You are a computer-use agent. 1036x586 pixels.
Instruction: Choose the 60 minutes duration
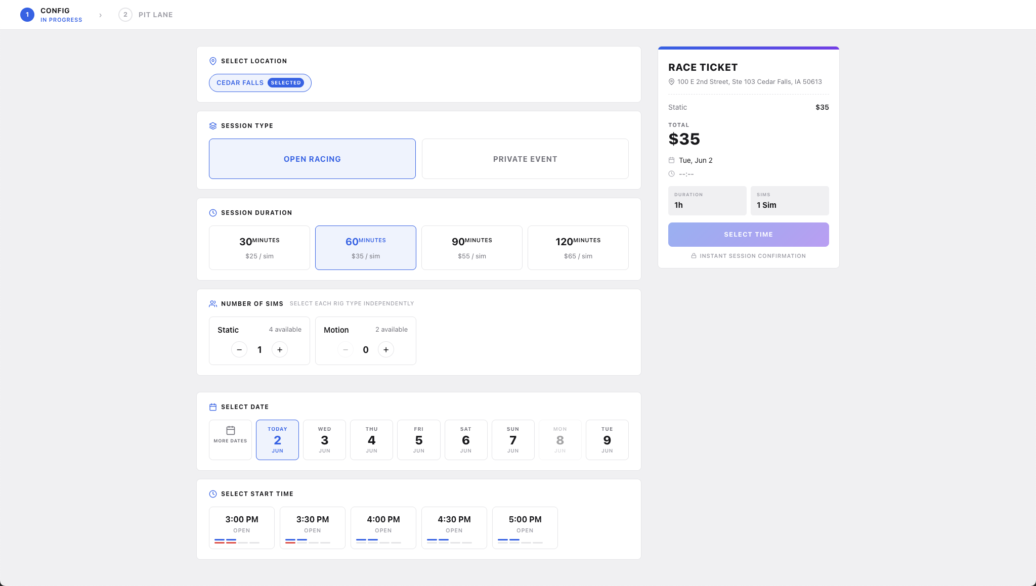pyautogui.click(x=366, y=248)
